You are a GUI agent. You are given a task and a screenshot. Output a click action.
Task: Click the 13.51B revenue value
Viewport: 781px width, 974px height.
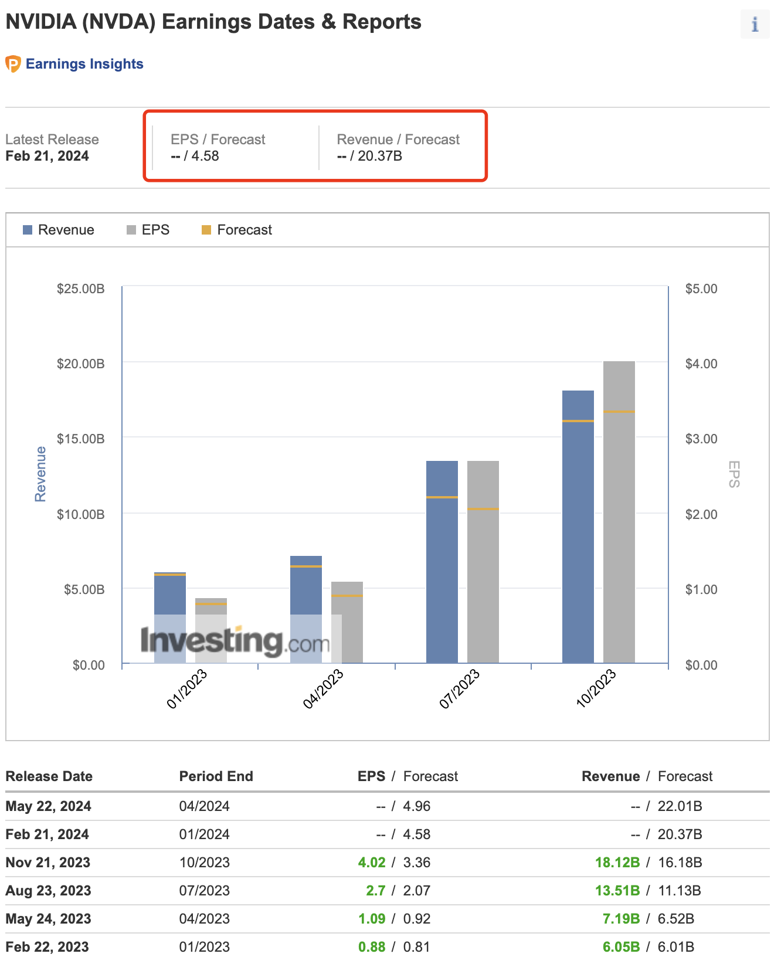[617, 891]
